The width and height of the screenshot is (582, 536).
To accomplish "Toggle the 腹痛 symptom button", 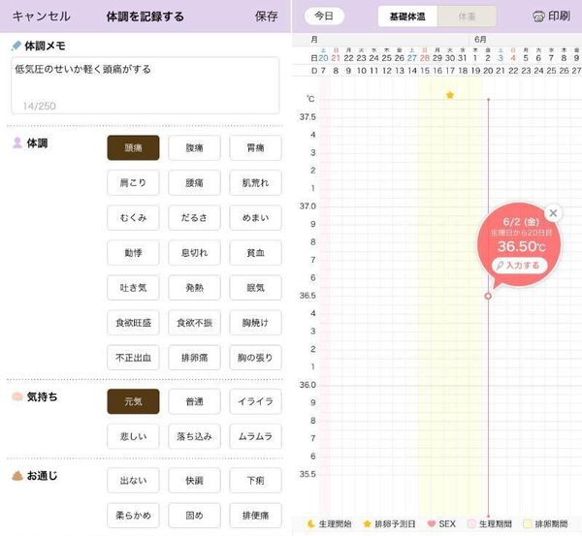I will pos(195,148).
